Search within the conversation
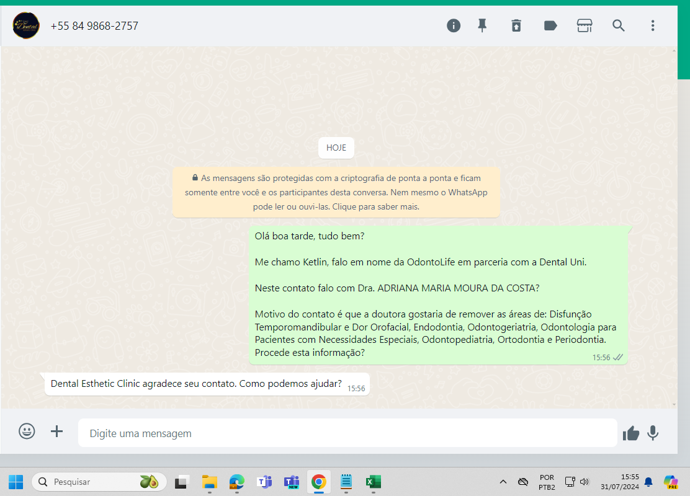 point(618,26)
